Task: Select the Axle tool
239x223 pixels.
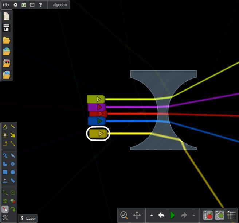Action: (5, 201)
